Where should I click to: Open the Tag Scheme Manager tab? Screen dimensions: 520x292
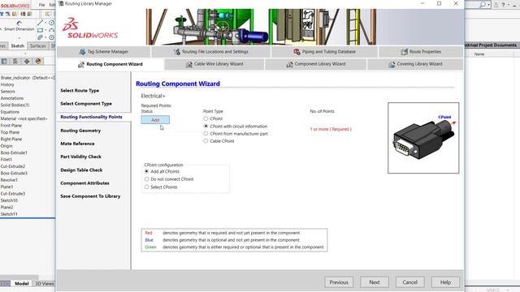pos(103,52)
